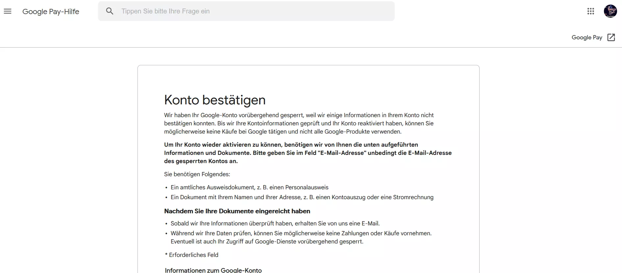This screenshot has height=273, width=622.
Task: Click the search magnifier icon
Action: (110, 11)
